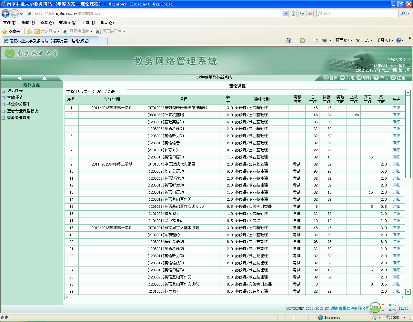The width and height of the screenshot is (413, 322).
Task: Click the 首页 home link in site toolbar
Action: pyautogui.click(x=330, y=78)
